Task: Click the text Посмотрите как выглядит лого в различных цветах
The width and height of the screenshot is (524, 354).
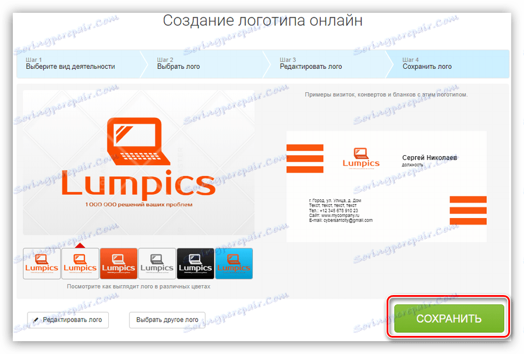Action: (x=139, y=286)
